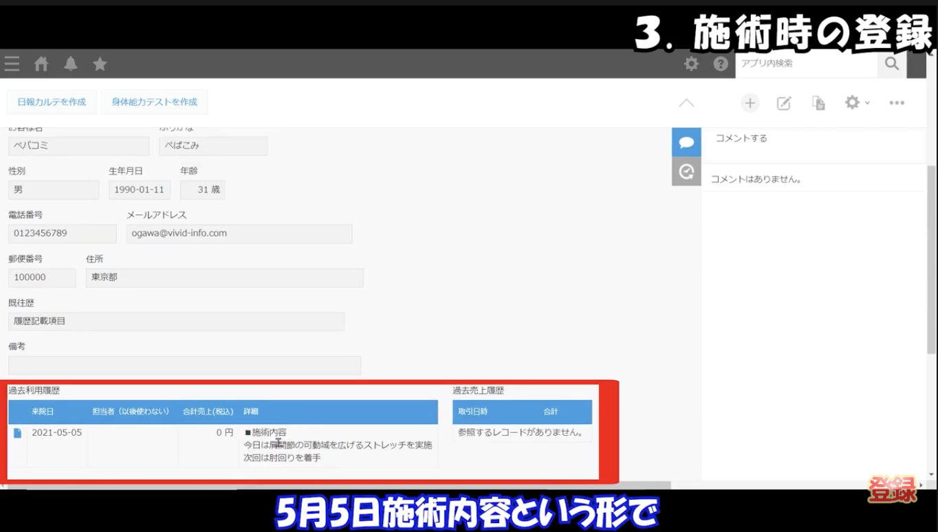Click the star favorites icon
This screenshot has width=938, height=532.
click(100, 64)
